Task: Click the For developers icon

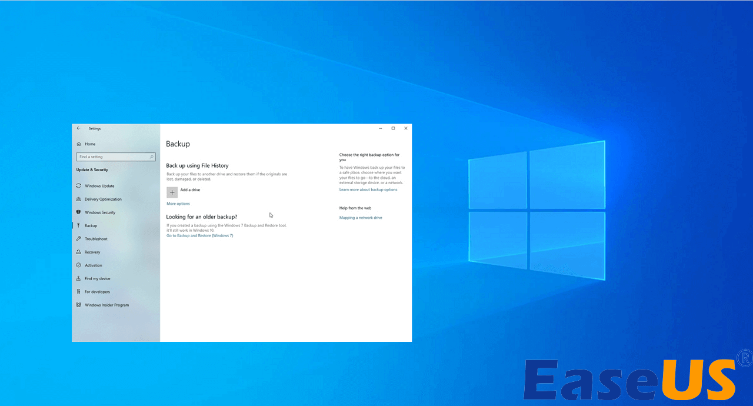Action: click(78, 292)
